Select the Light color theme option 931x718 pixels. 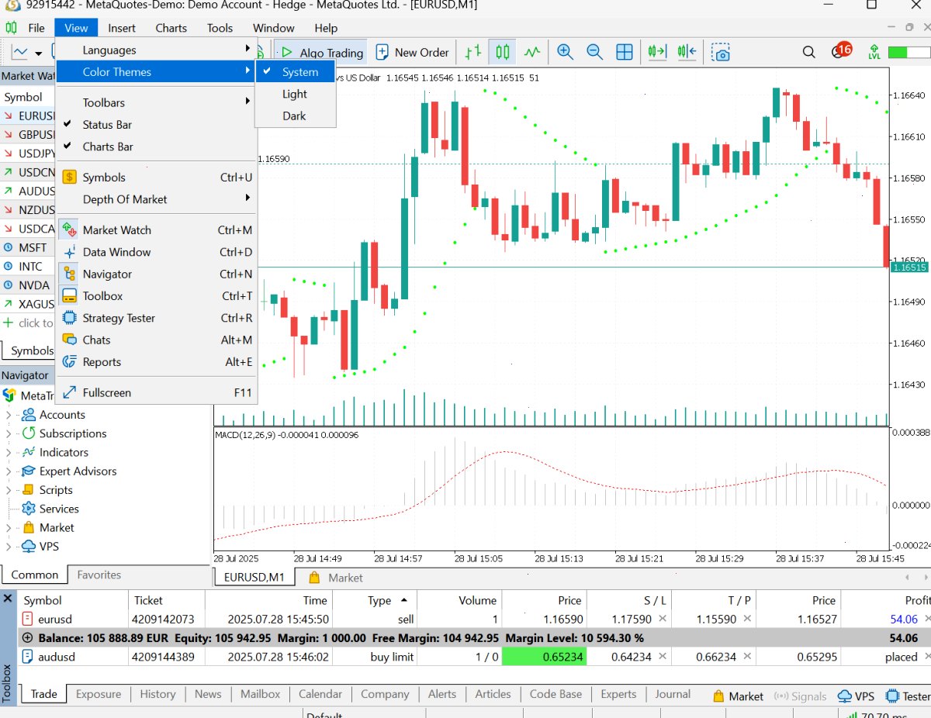[x=296, y=94]
